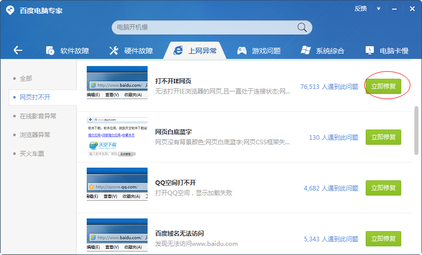Switch to the 硬件故障 tab
Screen dimensions: 422x255
131,50
